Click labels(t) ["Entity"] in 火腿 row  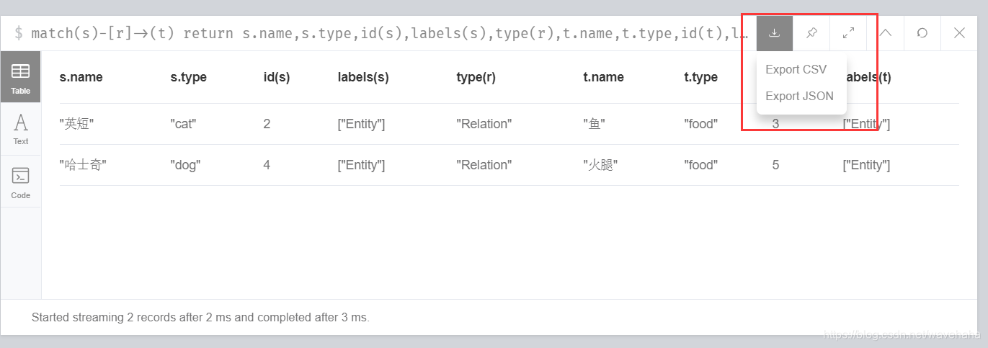pos(866,165)
